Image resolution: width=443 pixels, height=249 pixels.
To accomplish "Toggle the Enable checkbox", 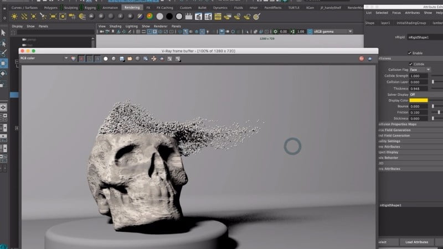I will point(410,53).
